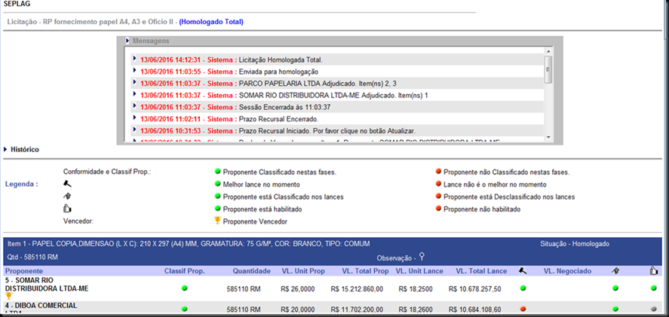This screenshot has height=317, width=669.
Task: Click the gavel icon in the legend
Action: point(67,184)
